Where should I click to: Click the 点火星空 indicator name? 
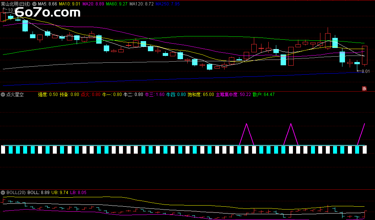(15, 94)
